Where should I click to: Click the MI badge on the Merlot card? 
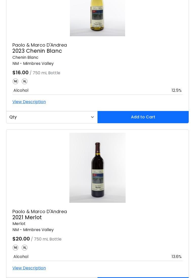click(15, 248)
